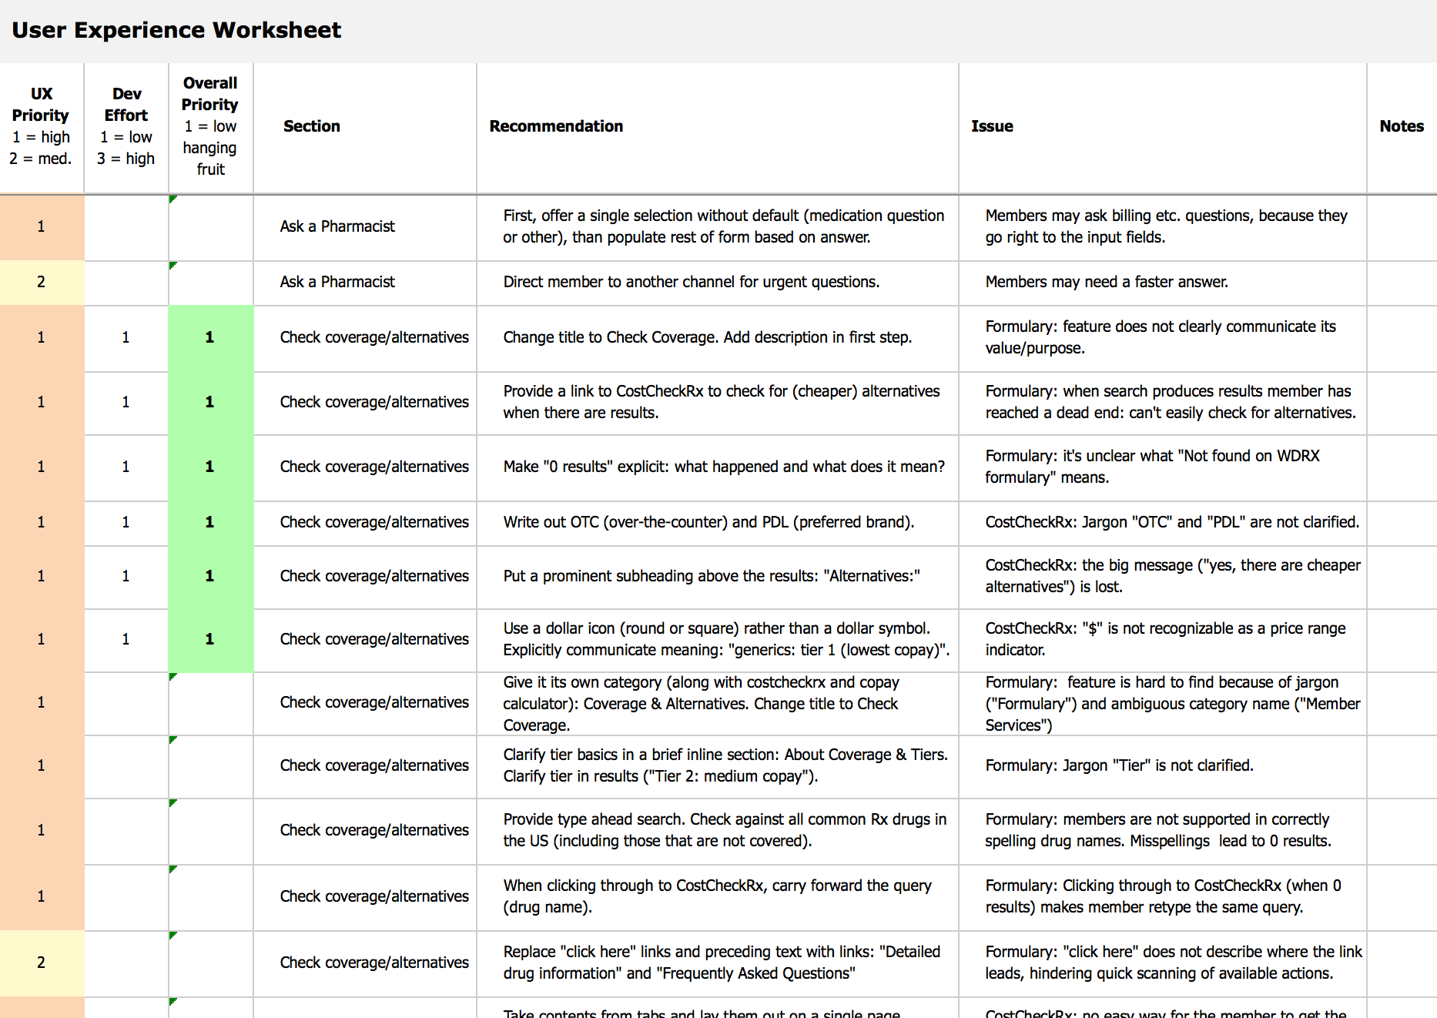
Task: Click 'When clicking through to CostCheckRx' recommendation cell
Action: click(x=716, y=896)
